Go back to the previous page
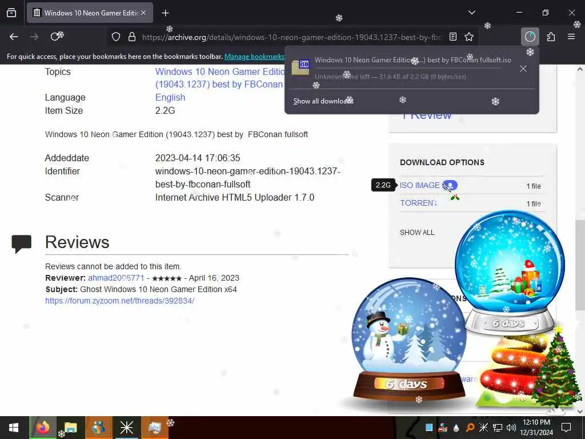The height and width of the screenshot is (439, 585). pos(14,37)
